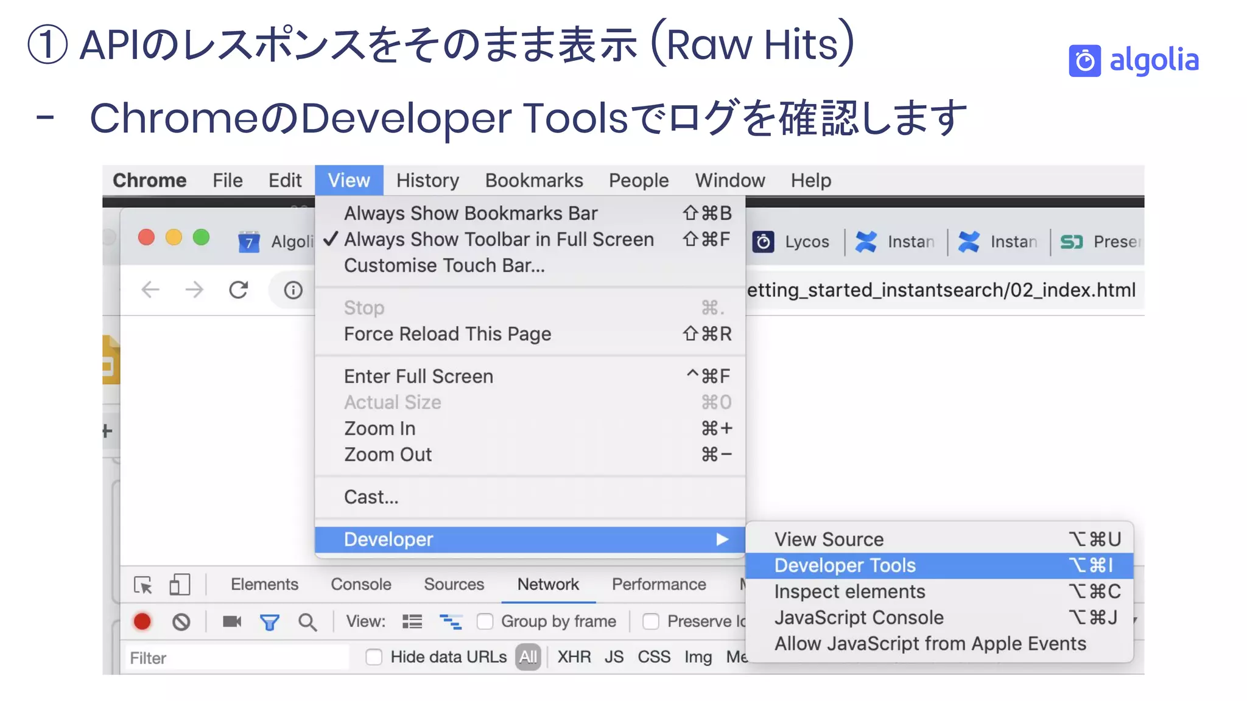Select Zoom Out menu entry
Image resolution: width=1247 pixels, height=701 pixels.
(x=530, y=455)
